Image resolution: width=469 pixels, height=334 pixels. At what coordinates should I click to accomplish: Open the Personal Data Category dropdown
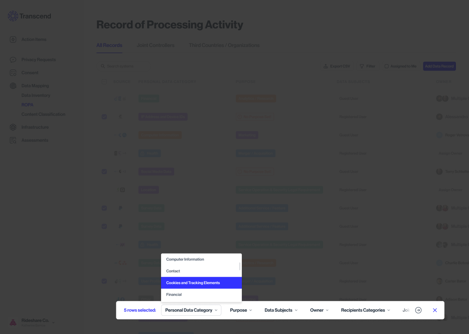tap(191, 310)
